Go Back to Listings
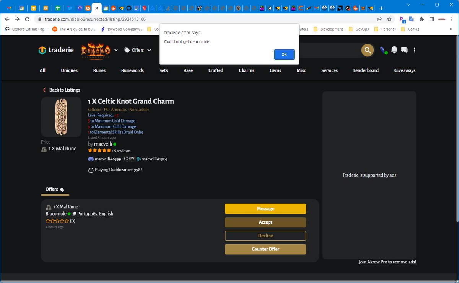 pyautogui.click(x=61, y=90)
